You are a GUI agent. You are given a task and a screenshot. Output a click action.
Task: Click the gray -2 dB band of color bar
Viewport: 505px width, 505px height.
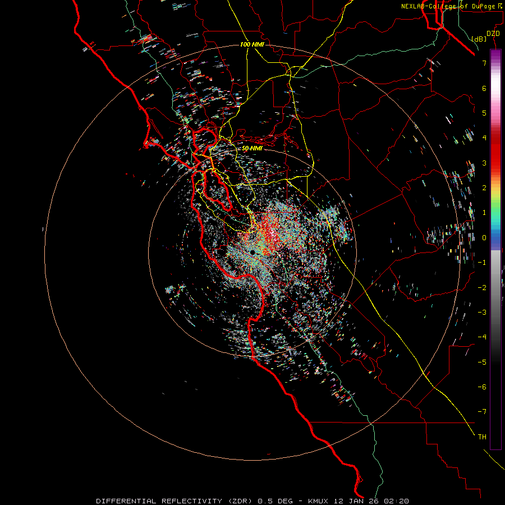495,288
